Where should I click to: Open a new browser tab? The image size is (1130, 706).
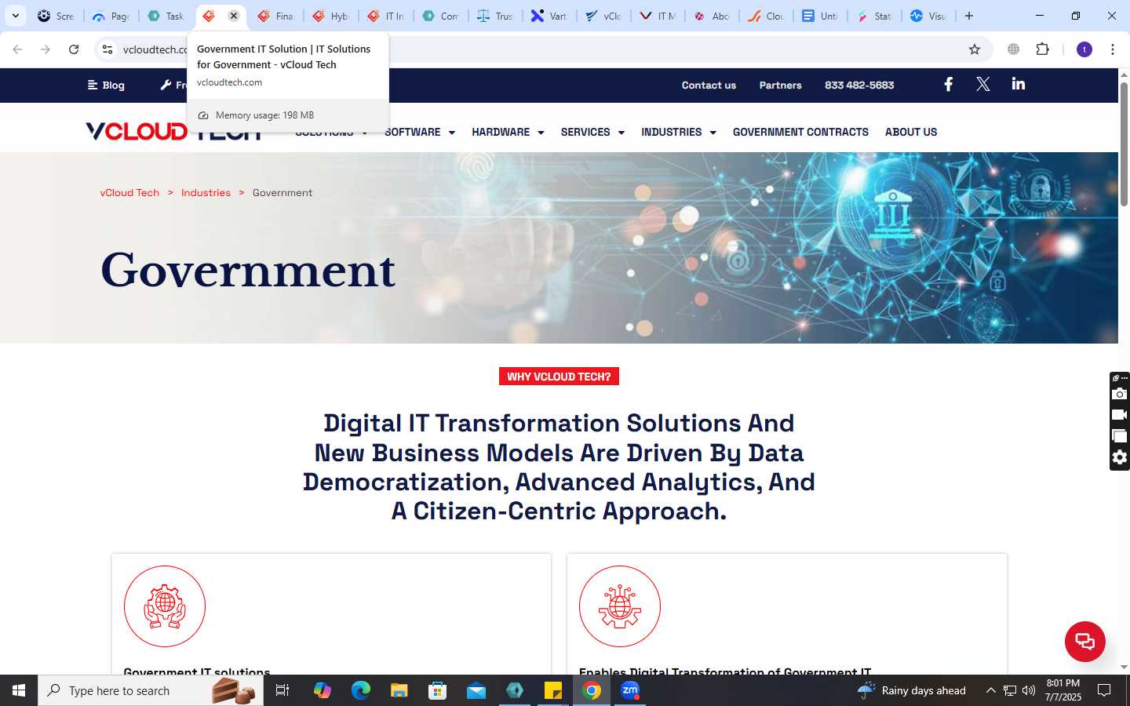point(969,16)
